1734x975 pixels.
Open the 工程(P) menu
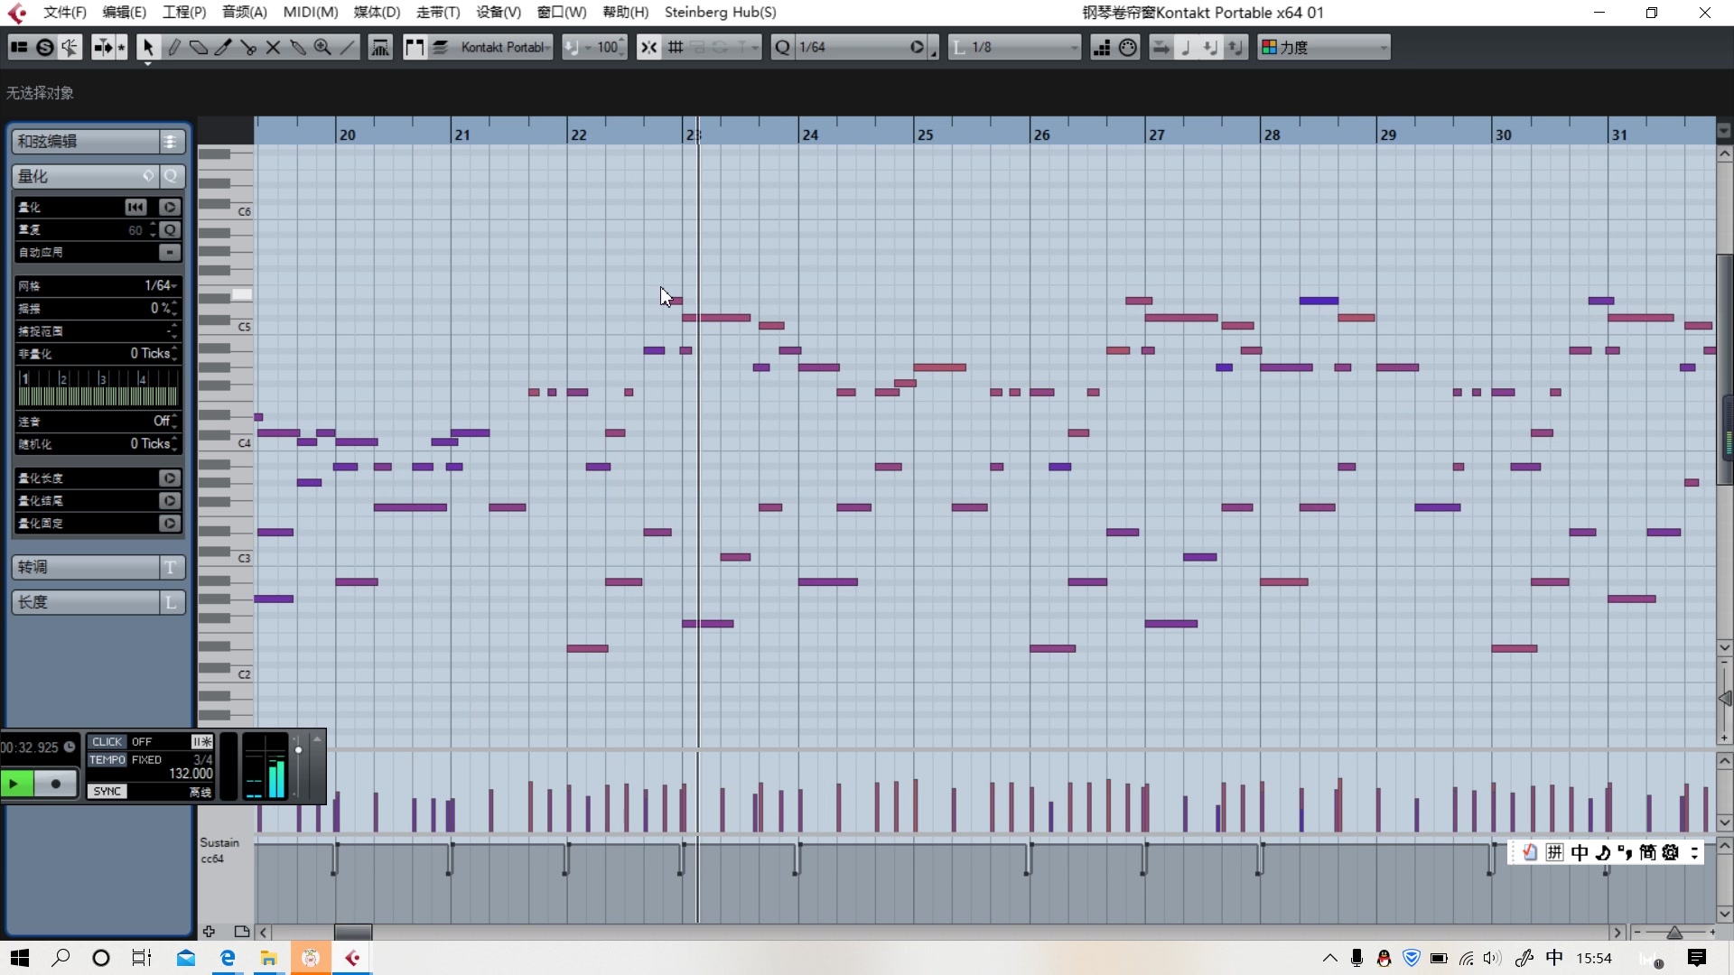[183, 12]
